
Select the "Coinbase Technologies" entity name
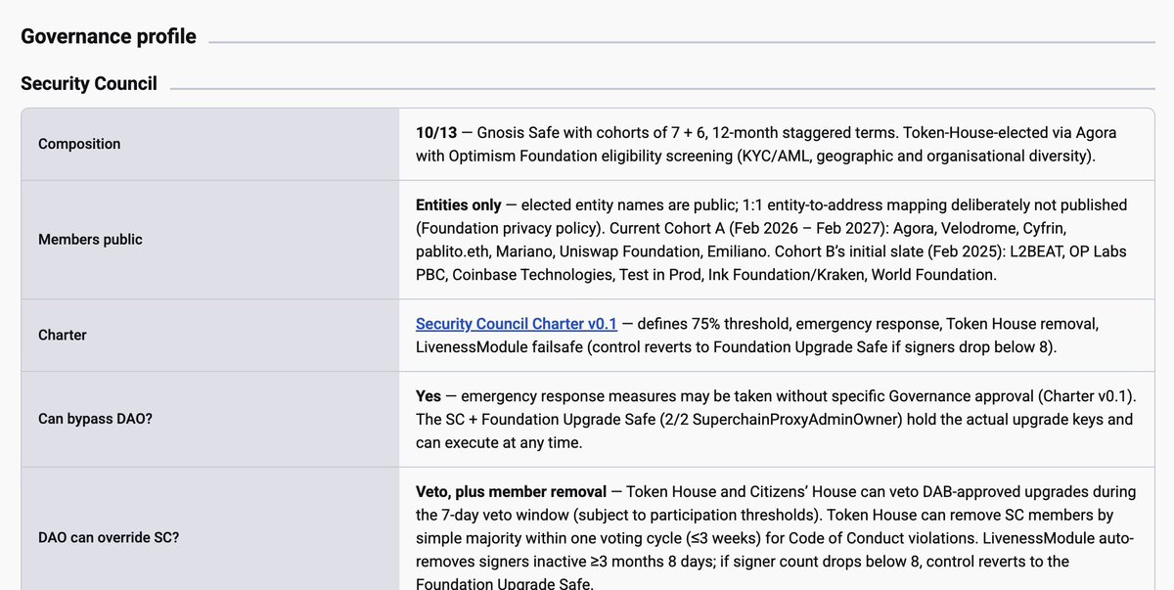pyautogui.click(x=530, y=275)
